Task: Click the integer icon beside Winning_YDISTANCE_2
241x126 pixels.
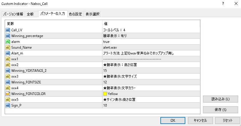Action: pos(8,71)
